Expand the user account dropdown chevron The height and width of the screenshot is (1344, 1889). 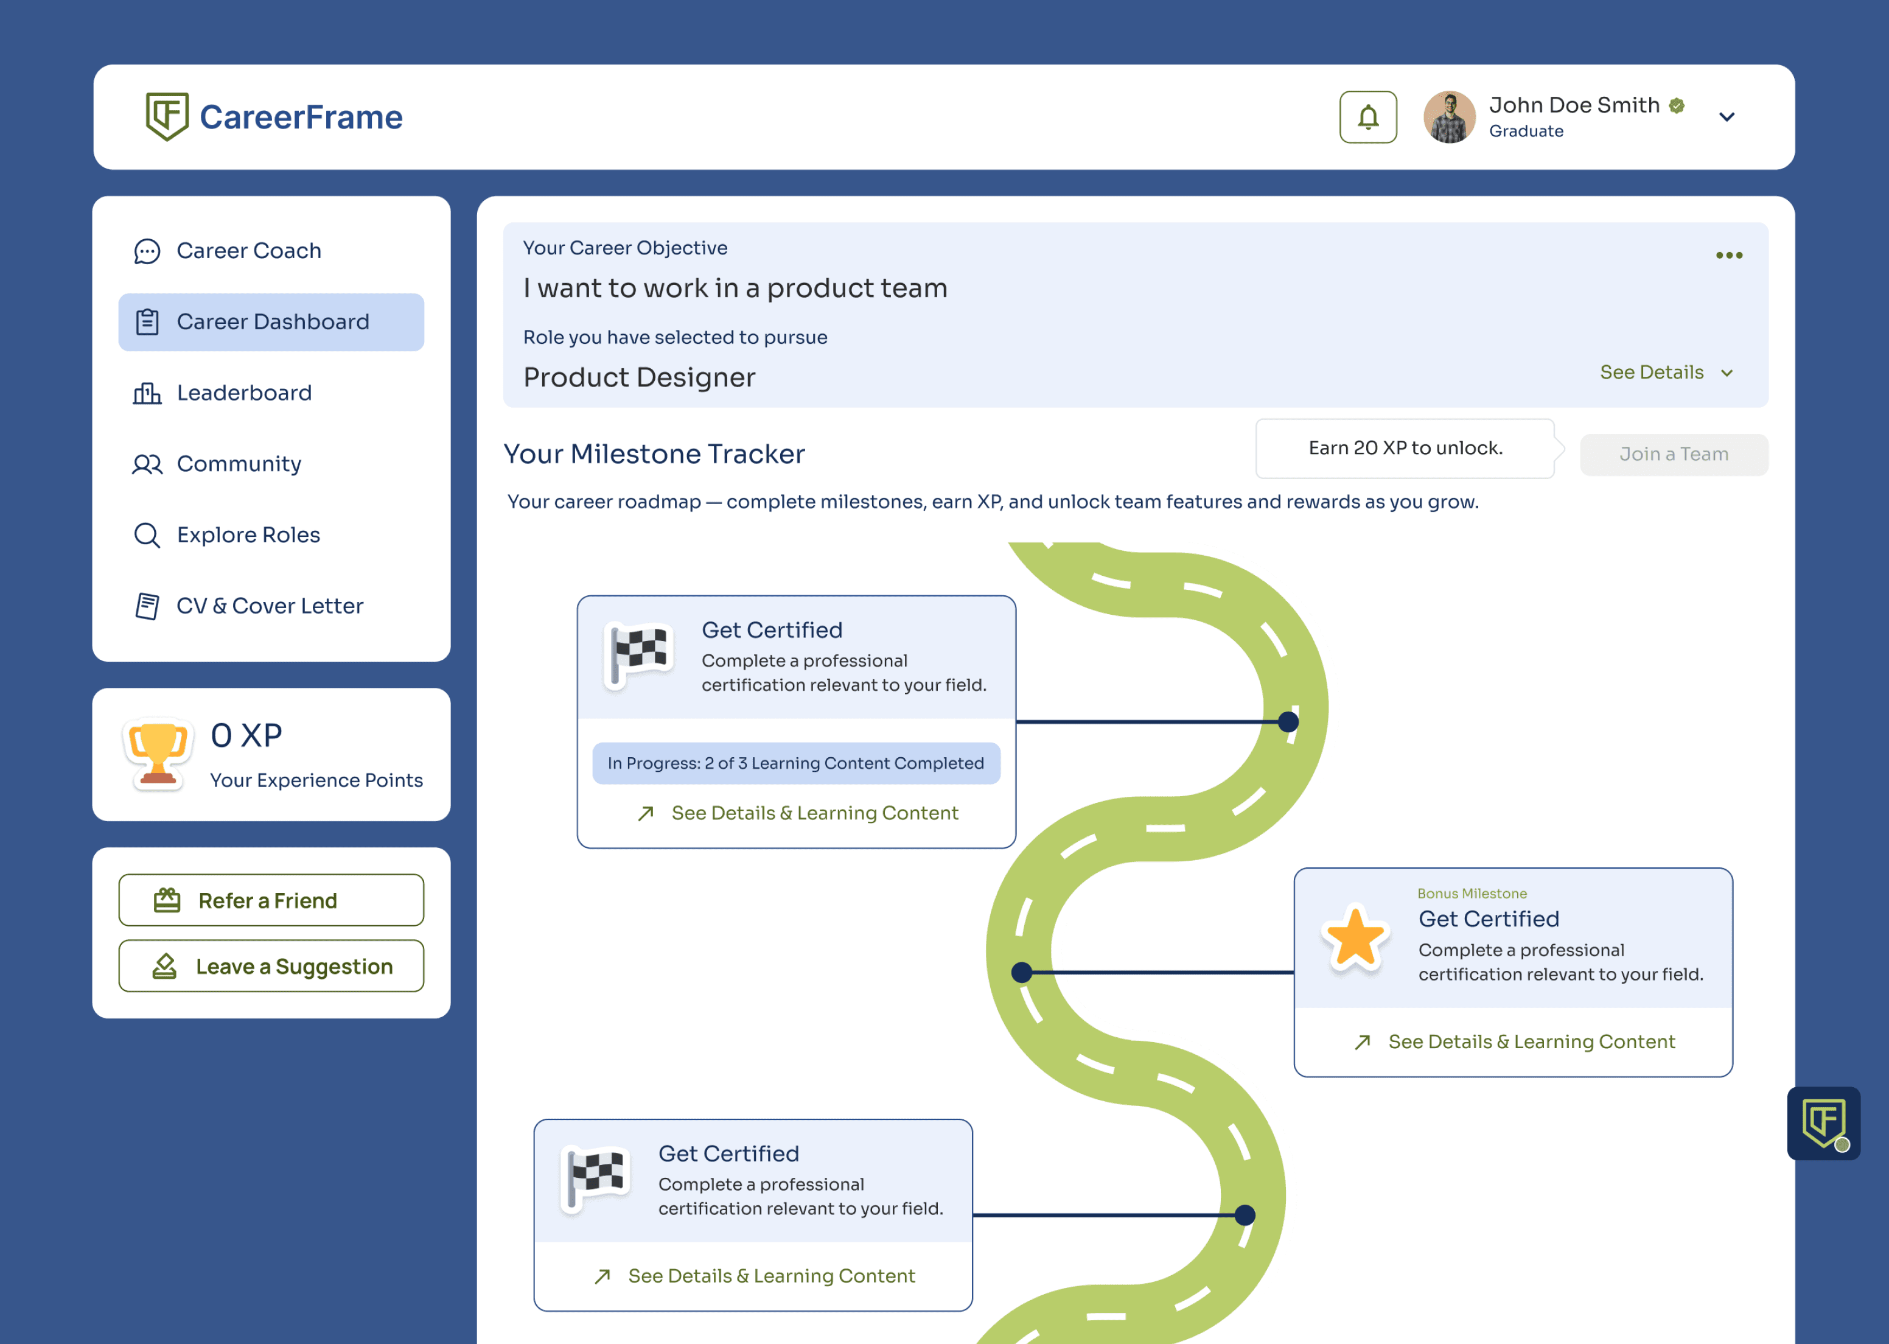[1726, 117]
